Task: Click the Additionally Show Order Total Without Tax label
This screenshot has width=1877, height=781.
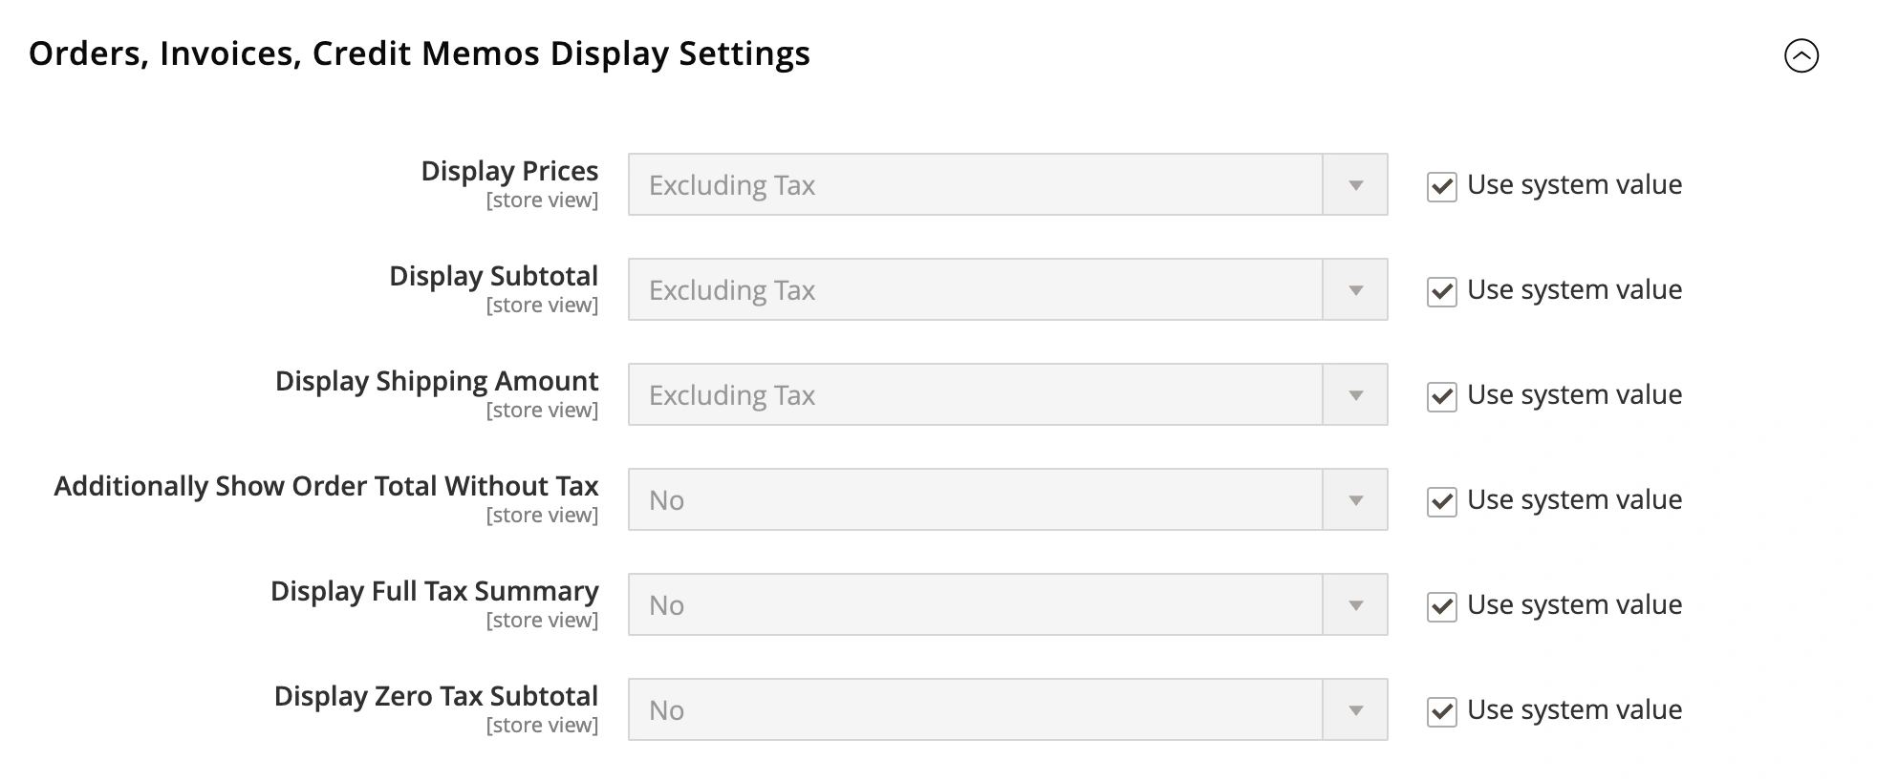Action: 326,486
